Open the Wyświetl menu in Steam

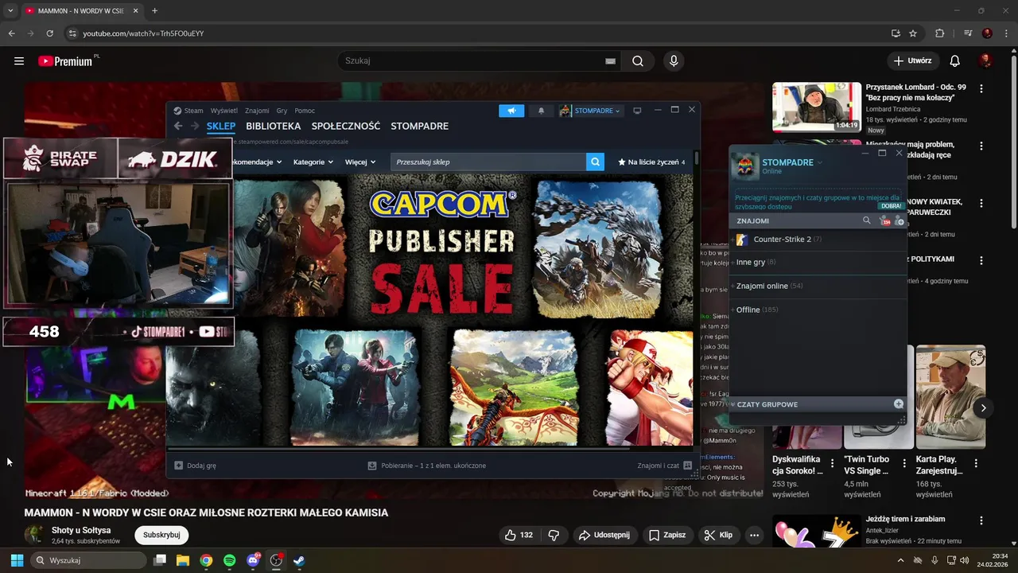click(224, 111)
